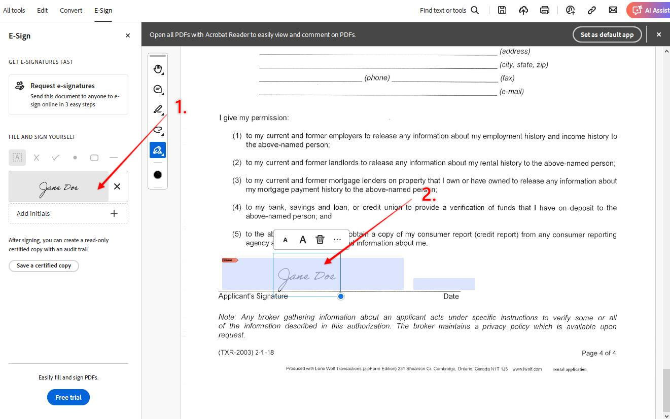
Task: Select the dot fill tool
Action: pyautogui.click(x=75, y=158)
